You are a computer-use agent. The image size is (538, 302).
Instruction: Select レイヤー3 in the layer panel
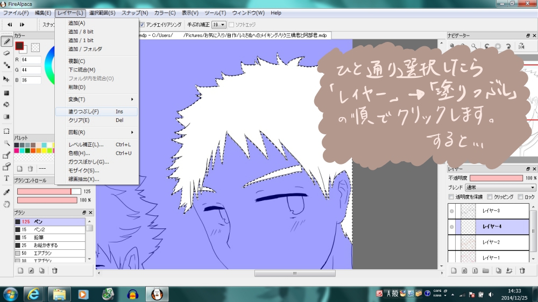(x=491, y=211)
